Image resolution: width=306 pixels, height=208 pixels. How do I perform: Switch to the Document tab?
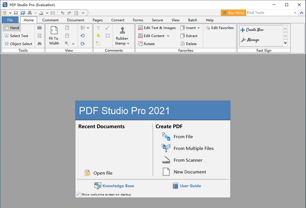75,20
